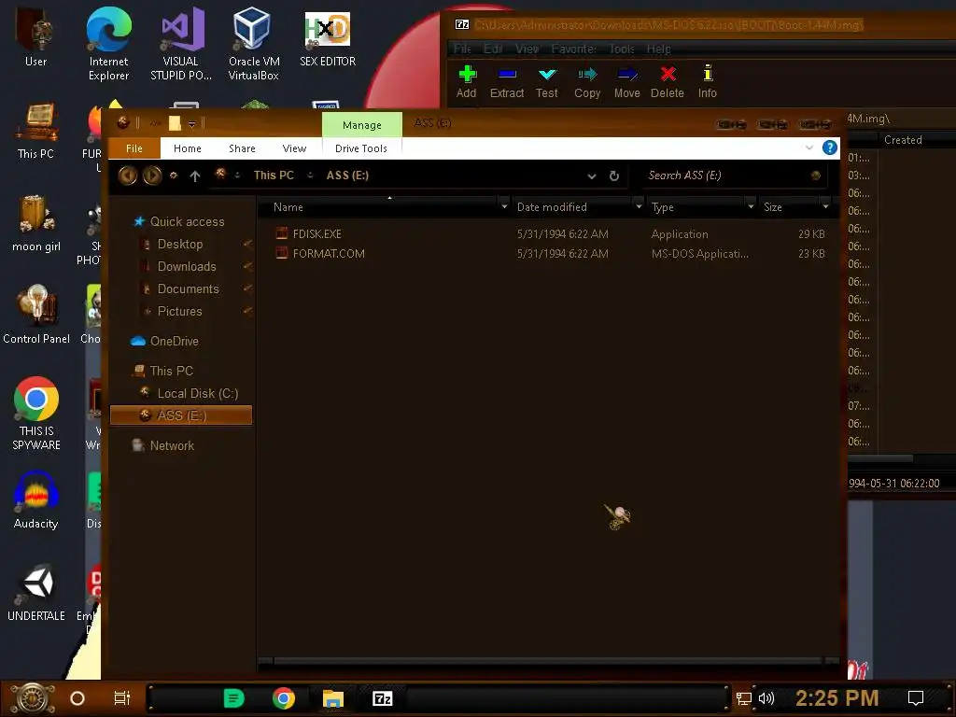Click the Manage contextual tab
This screenshot has width=956, height=717.
pos(361,125)
